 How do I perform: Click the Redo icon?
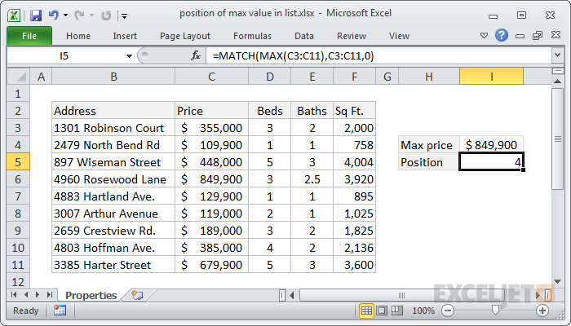tap(79, 15)
